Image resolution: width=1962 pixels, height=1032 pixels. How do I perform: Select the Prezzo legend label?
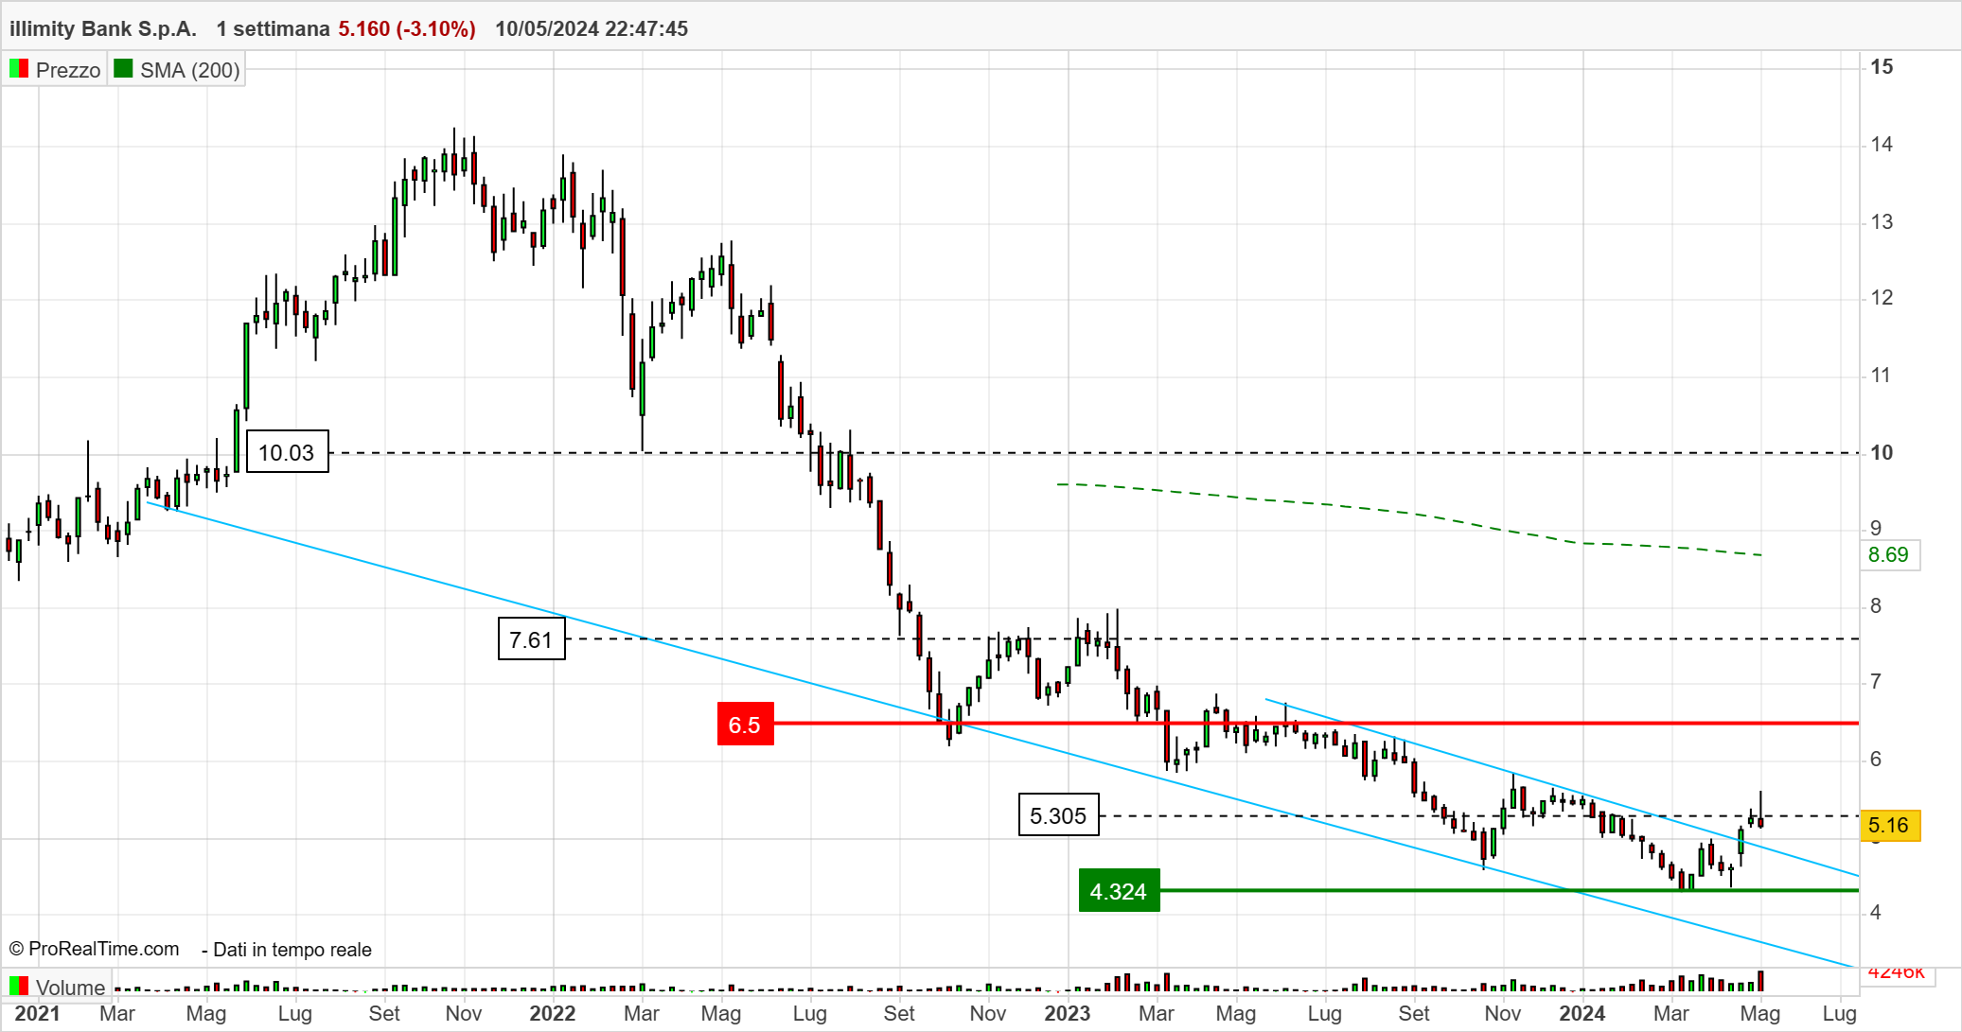click(68, 70)
